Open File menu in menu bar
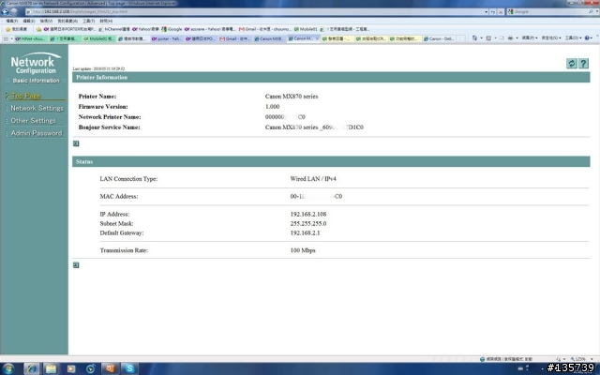The width and height of the screenshot is (600, 375). click(12, 21)
